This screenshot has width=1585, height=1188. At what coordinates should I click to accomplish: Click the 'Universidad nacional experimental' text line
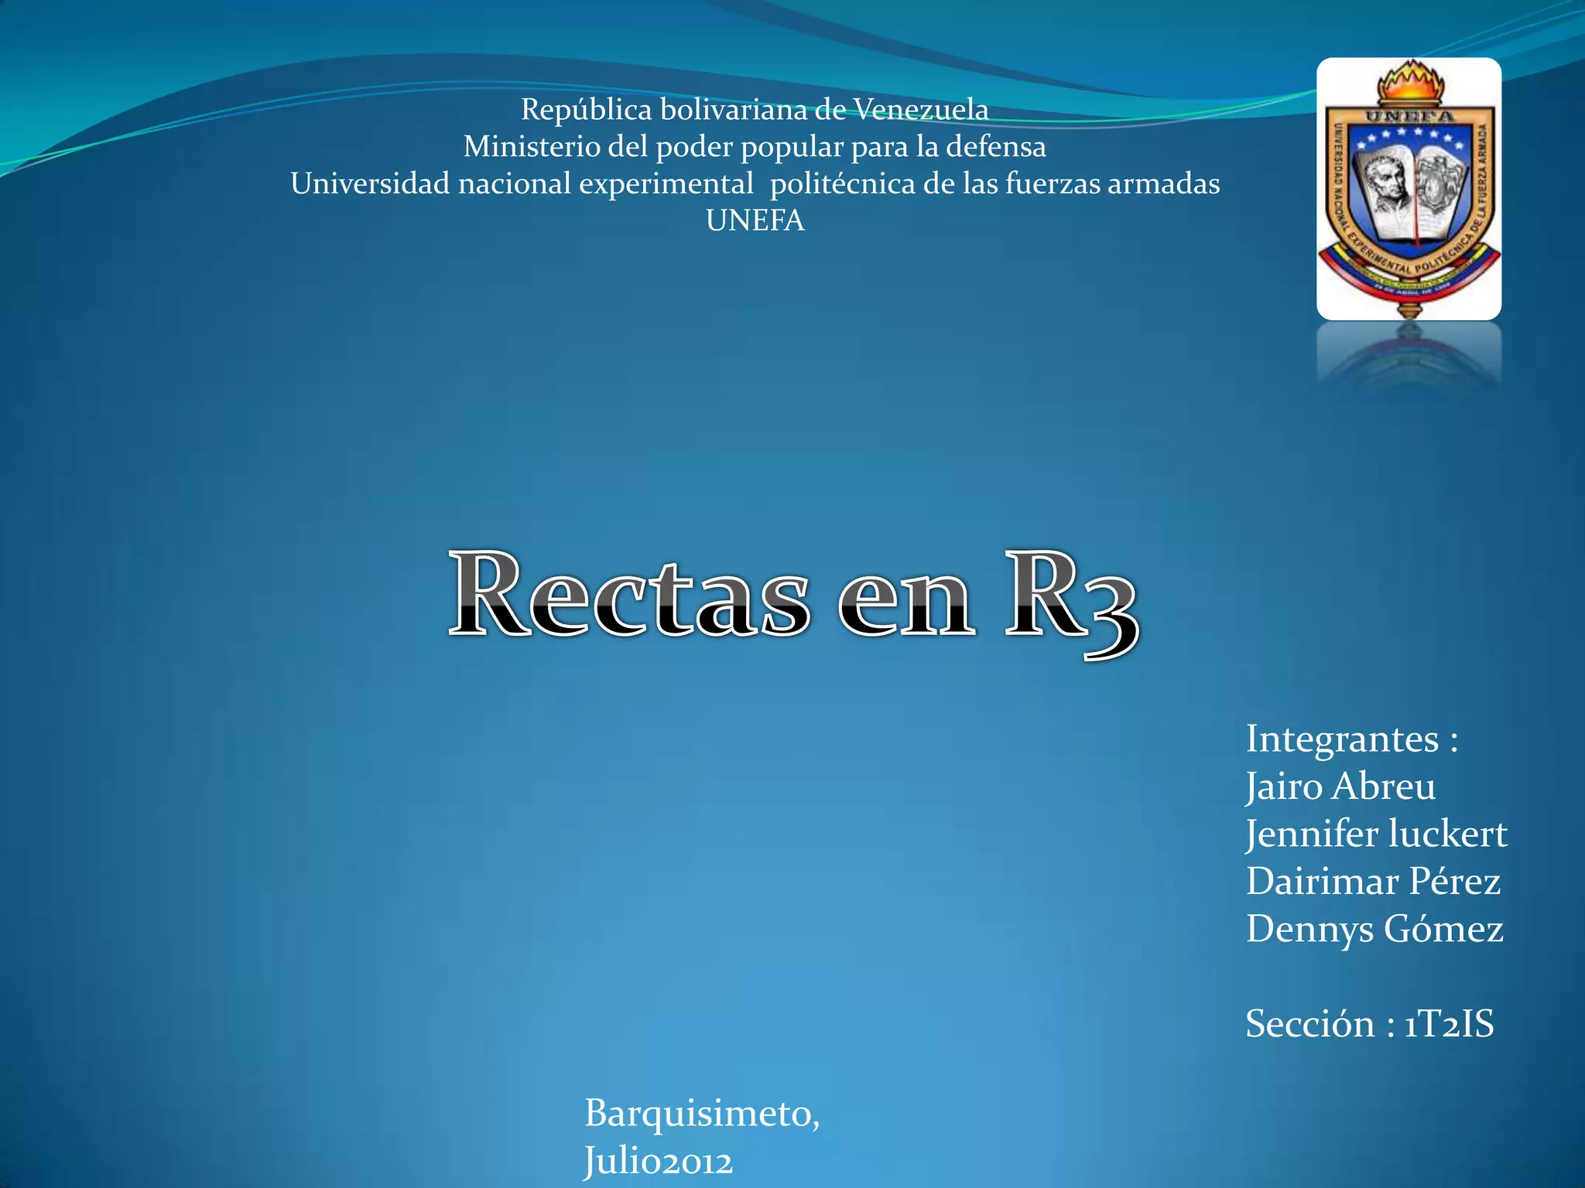coord(755,183)
